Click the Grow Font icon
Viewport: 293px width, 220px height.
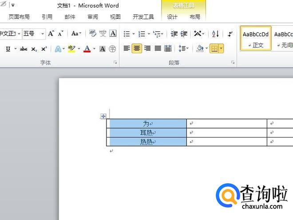[51, 34]
